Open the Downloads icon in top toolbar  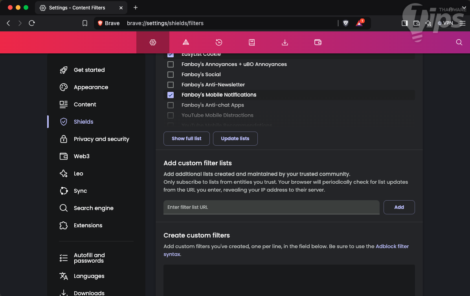click(x=285, y=42)
